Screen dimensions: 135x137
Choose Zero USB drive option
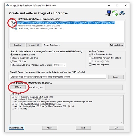11,61
